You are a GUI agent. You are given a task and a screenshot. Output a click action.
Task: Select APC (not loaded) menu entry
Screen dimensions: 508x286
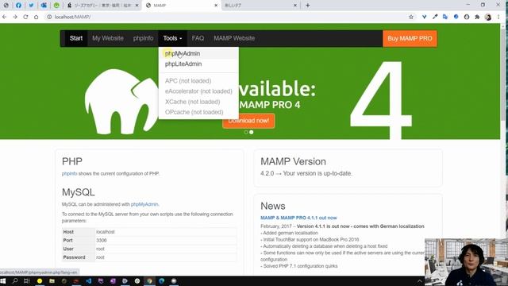point(188,81)
